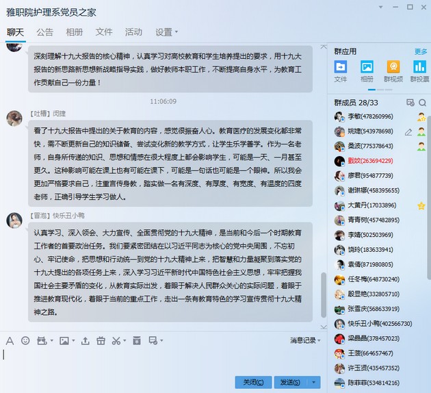Open the font style (A) tool
This screenshot has width=431, height=393.
(10, 340)
